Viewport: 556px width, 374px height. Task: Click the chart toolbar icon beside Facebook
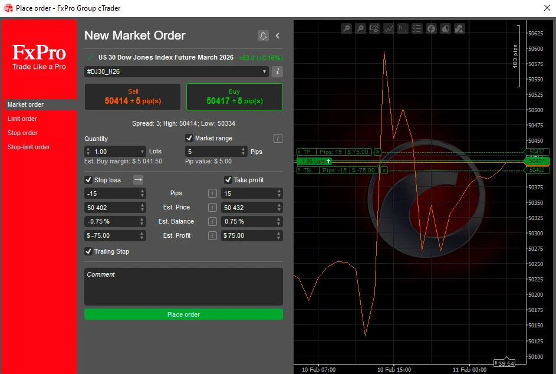click(x=445, y=28)
